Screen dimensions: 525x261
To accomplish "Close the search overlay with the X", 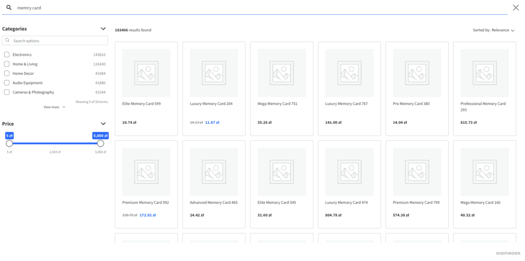I will coord(516,8).
